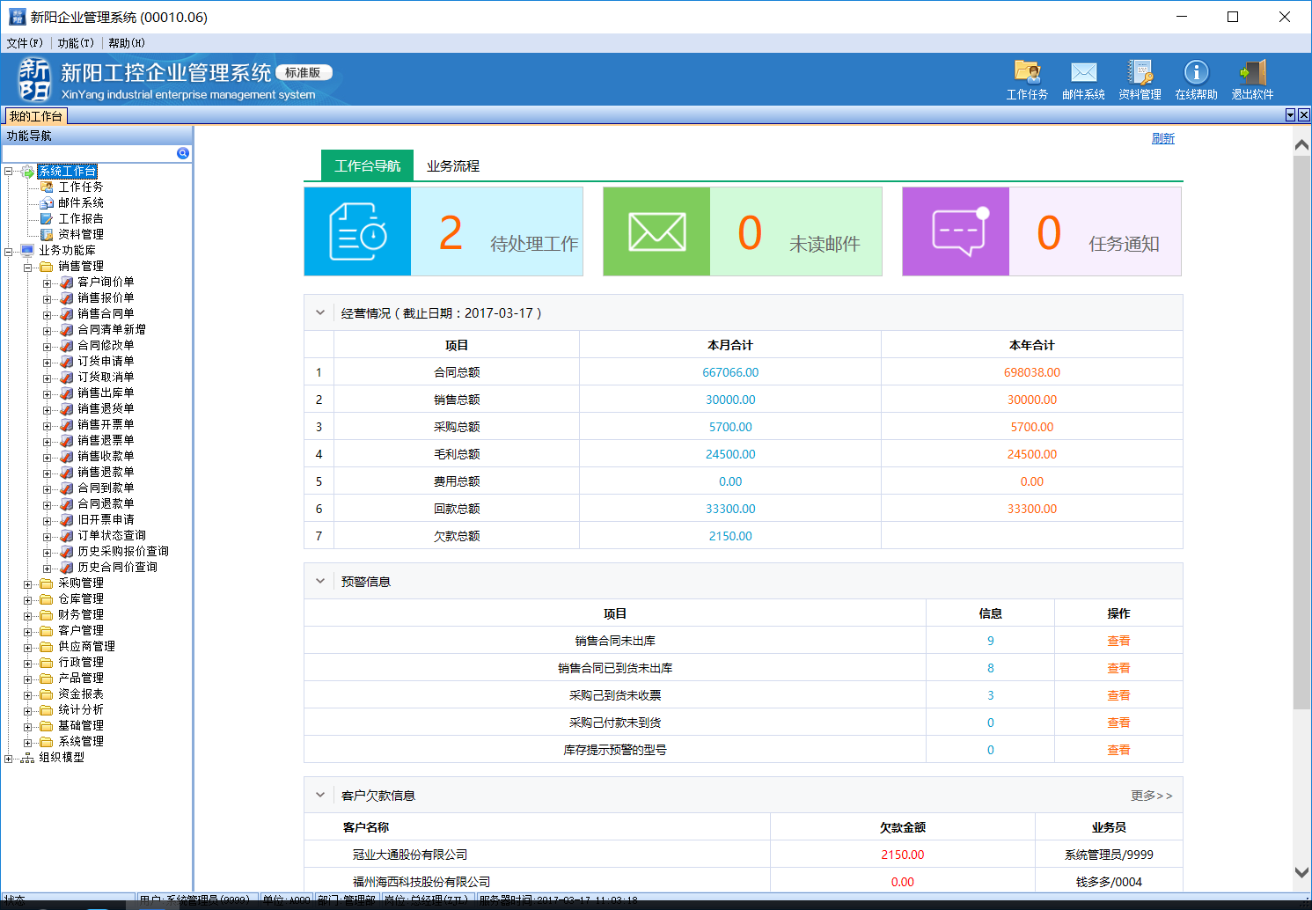Select 订单状态查询 tree item

(x=112, y=535)
